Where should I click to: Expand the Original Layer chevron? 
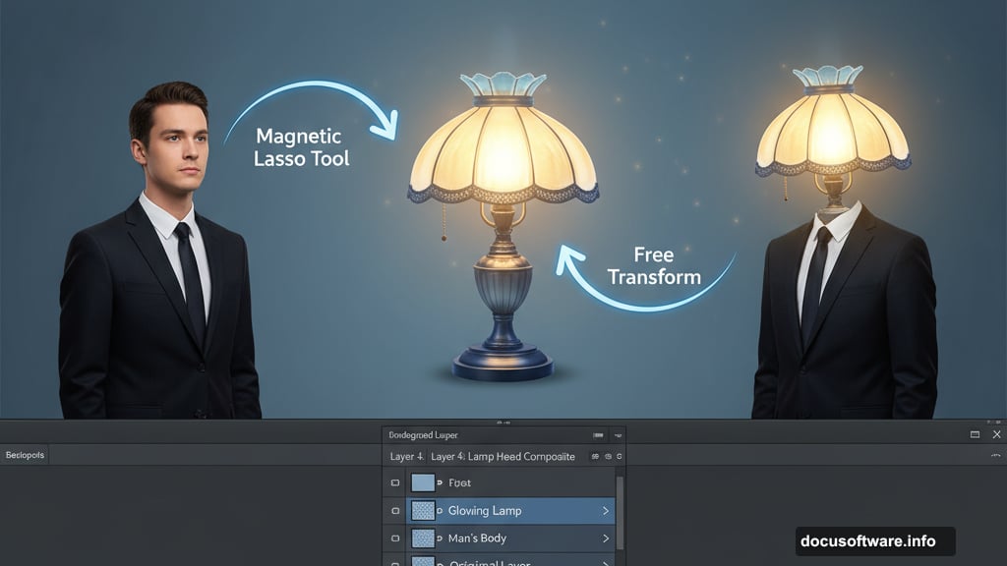(x=605, y=563)
